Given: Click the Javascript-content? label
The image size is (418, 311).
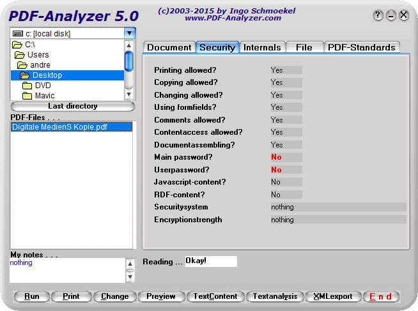Looking at the screenshot, I should click(190, 182).
